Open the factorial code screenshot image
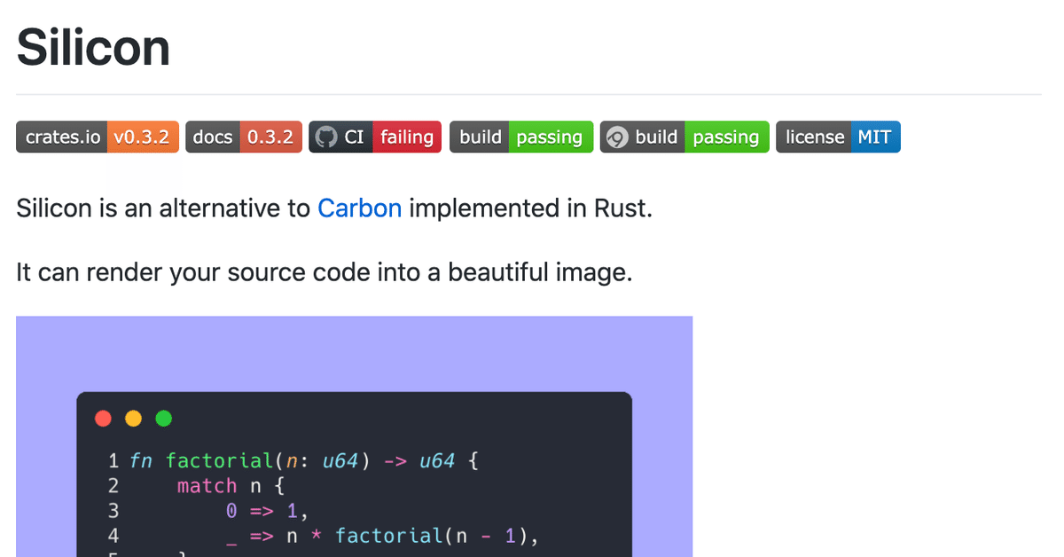Screen dimensions: 1064x557 click(x=354, y=436)
